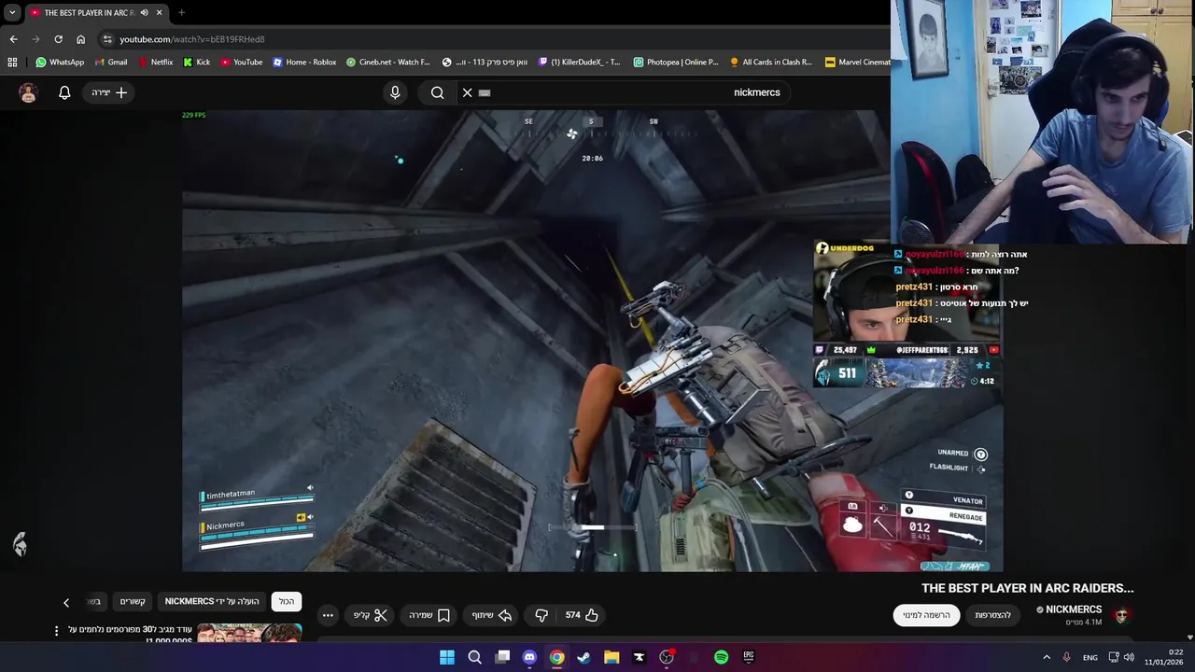Pause the video by clicking player
The height and width of the screenshot is (672, 1195).
tap(592, 341)
